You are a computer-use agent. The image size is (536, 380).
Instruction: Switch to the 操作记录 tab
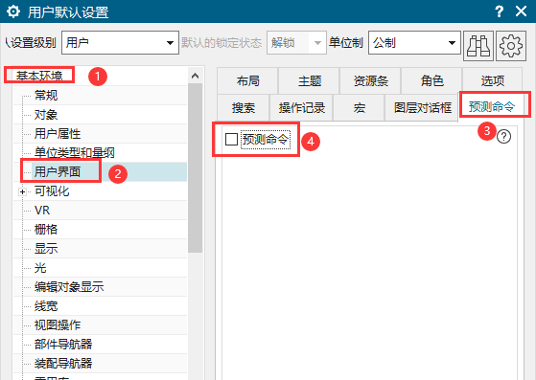click(301, 108)
